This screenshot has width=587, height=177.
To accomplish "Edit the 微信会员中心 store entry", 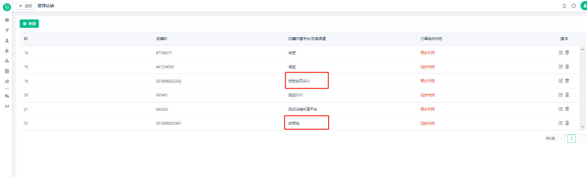I will click(561, 81).
